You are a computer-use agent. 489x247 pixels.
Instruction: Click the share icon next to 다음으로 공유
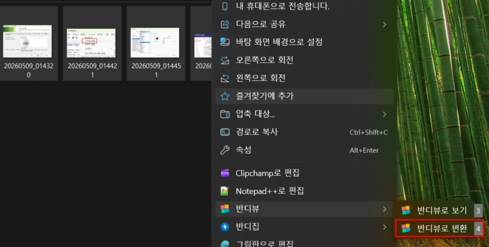[x=225, y=24]
